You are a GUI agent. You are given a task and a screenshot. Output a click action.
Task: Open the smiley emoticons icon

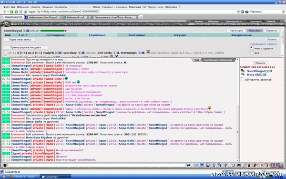click(233, 165)
